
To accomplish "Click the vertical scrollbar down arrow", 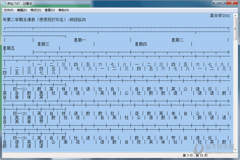I will click(x=235, y=150).
